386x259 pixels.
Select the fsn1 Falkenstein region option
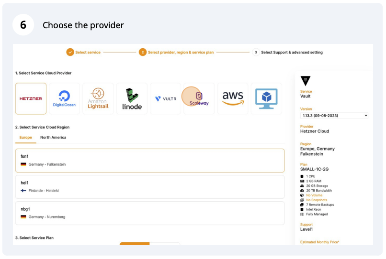(150, 160)
